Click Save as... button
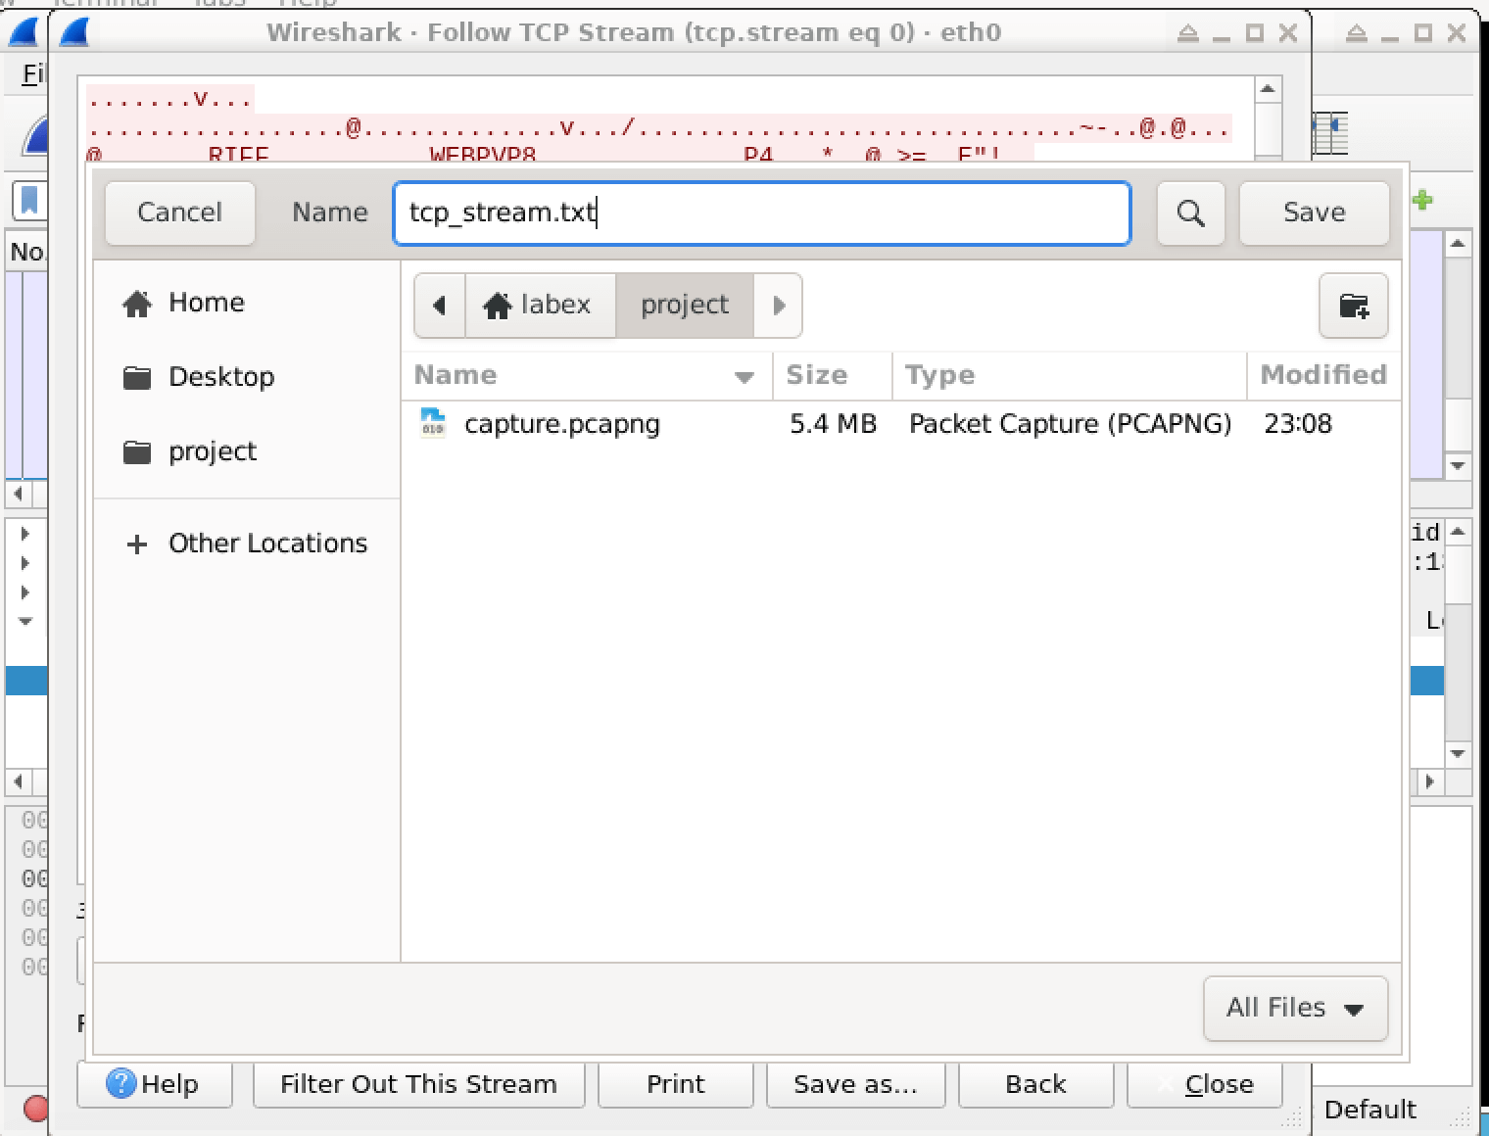1489x1136 pixels. click(855, 1084)
